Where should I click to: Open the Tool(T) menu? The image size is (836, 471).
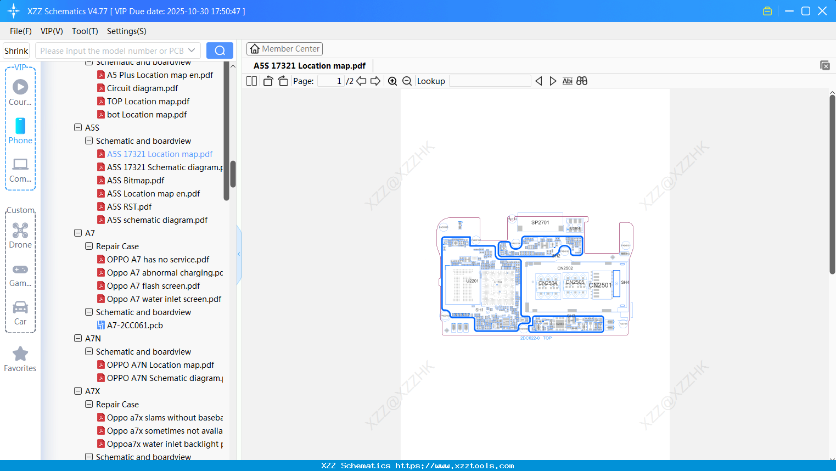coord(85,31)
